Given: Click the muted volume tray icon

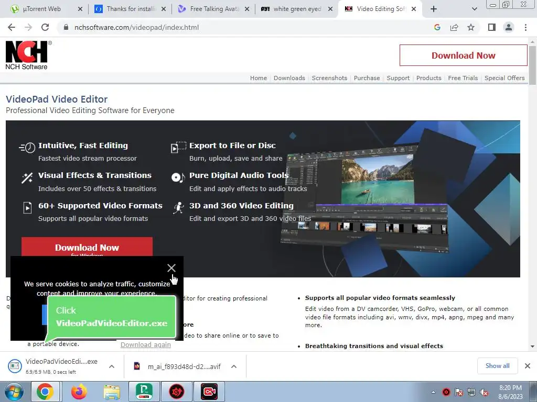Looking at the screenshot, I should pos(484,392).
